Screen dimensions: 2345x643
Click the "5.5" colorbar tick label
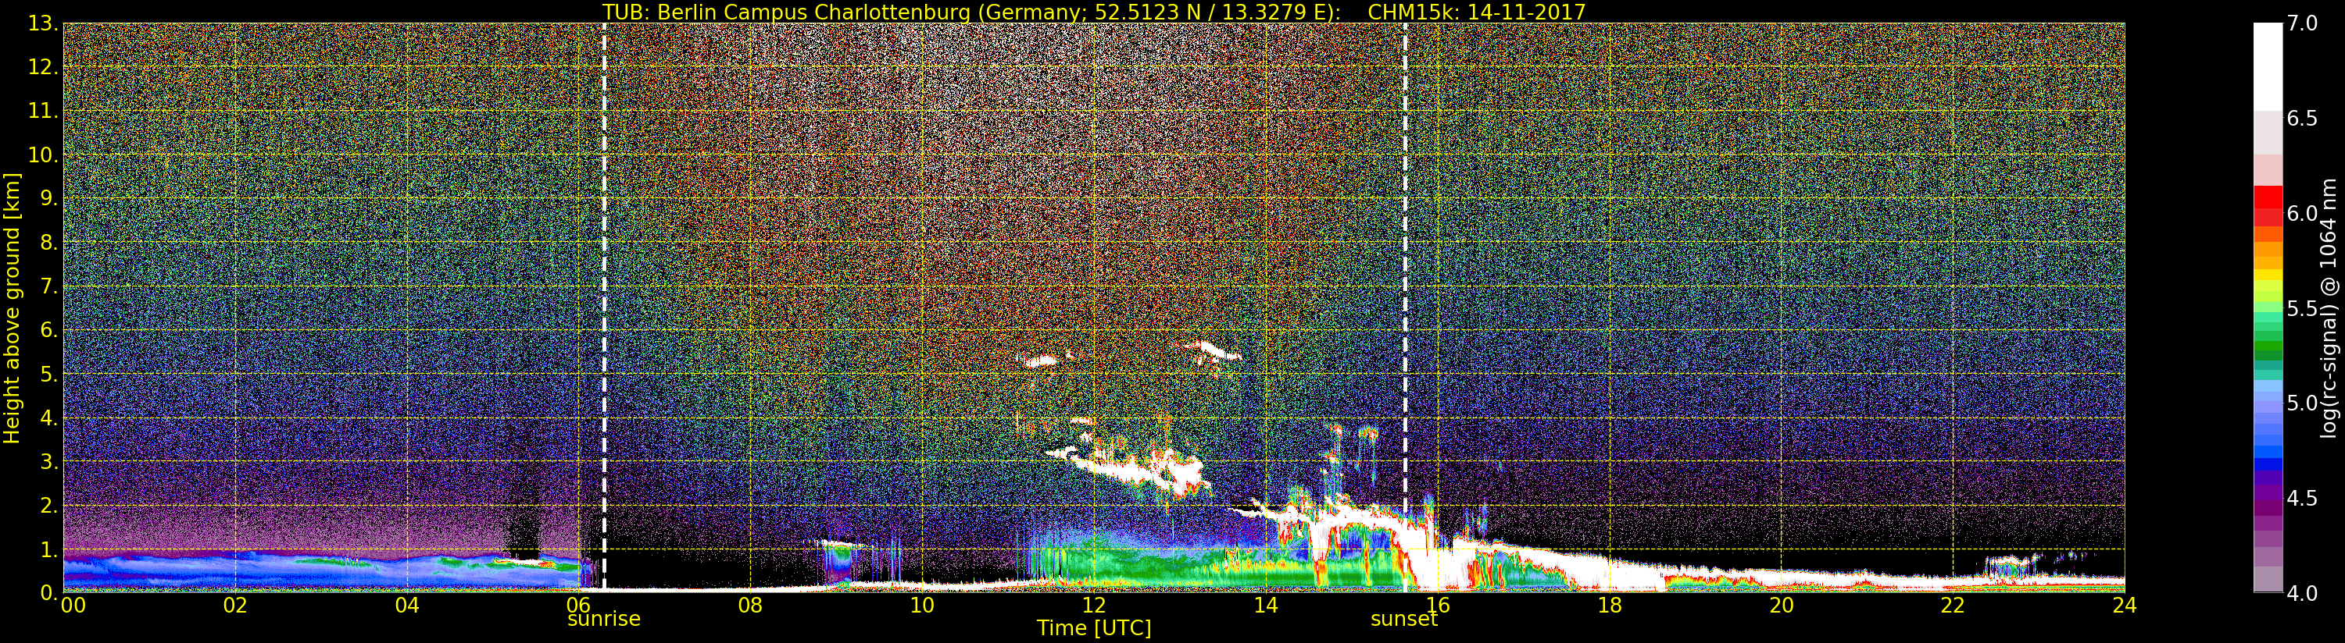2302,308
